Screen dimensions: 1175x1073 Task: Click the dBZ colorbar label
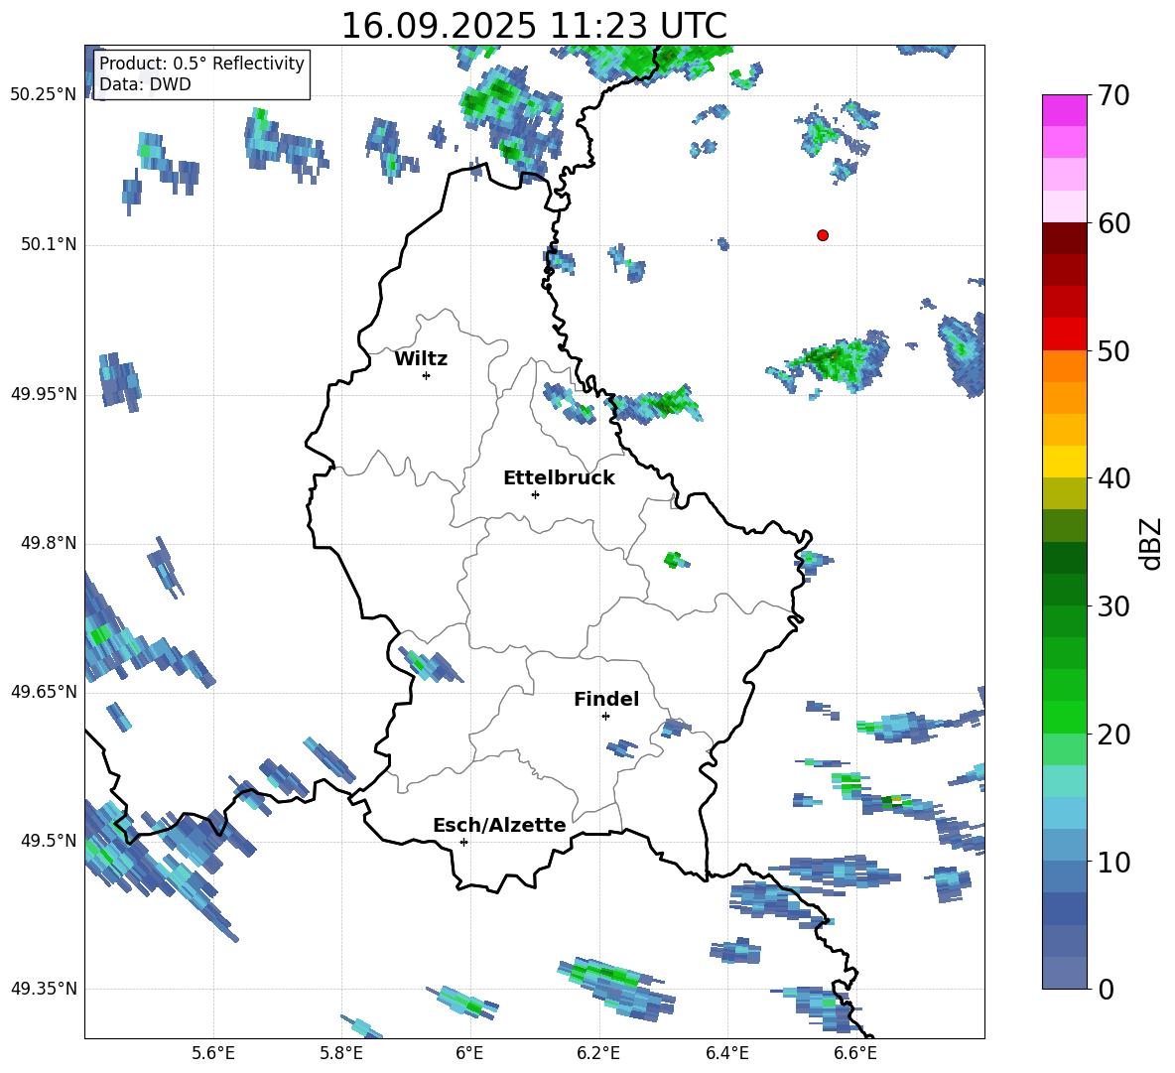point(1149,543)
